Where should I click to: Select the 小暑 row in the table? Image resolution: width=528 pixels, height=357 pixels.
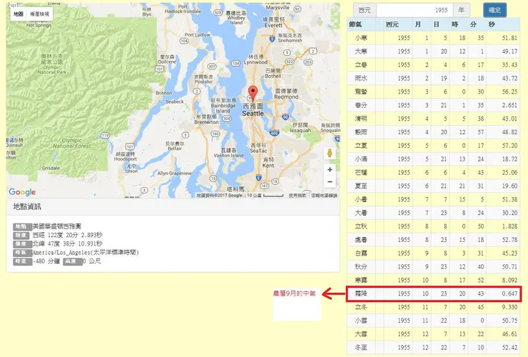pyautogui.click(x=433, y=200)
